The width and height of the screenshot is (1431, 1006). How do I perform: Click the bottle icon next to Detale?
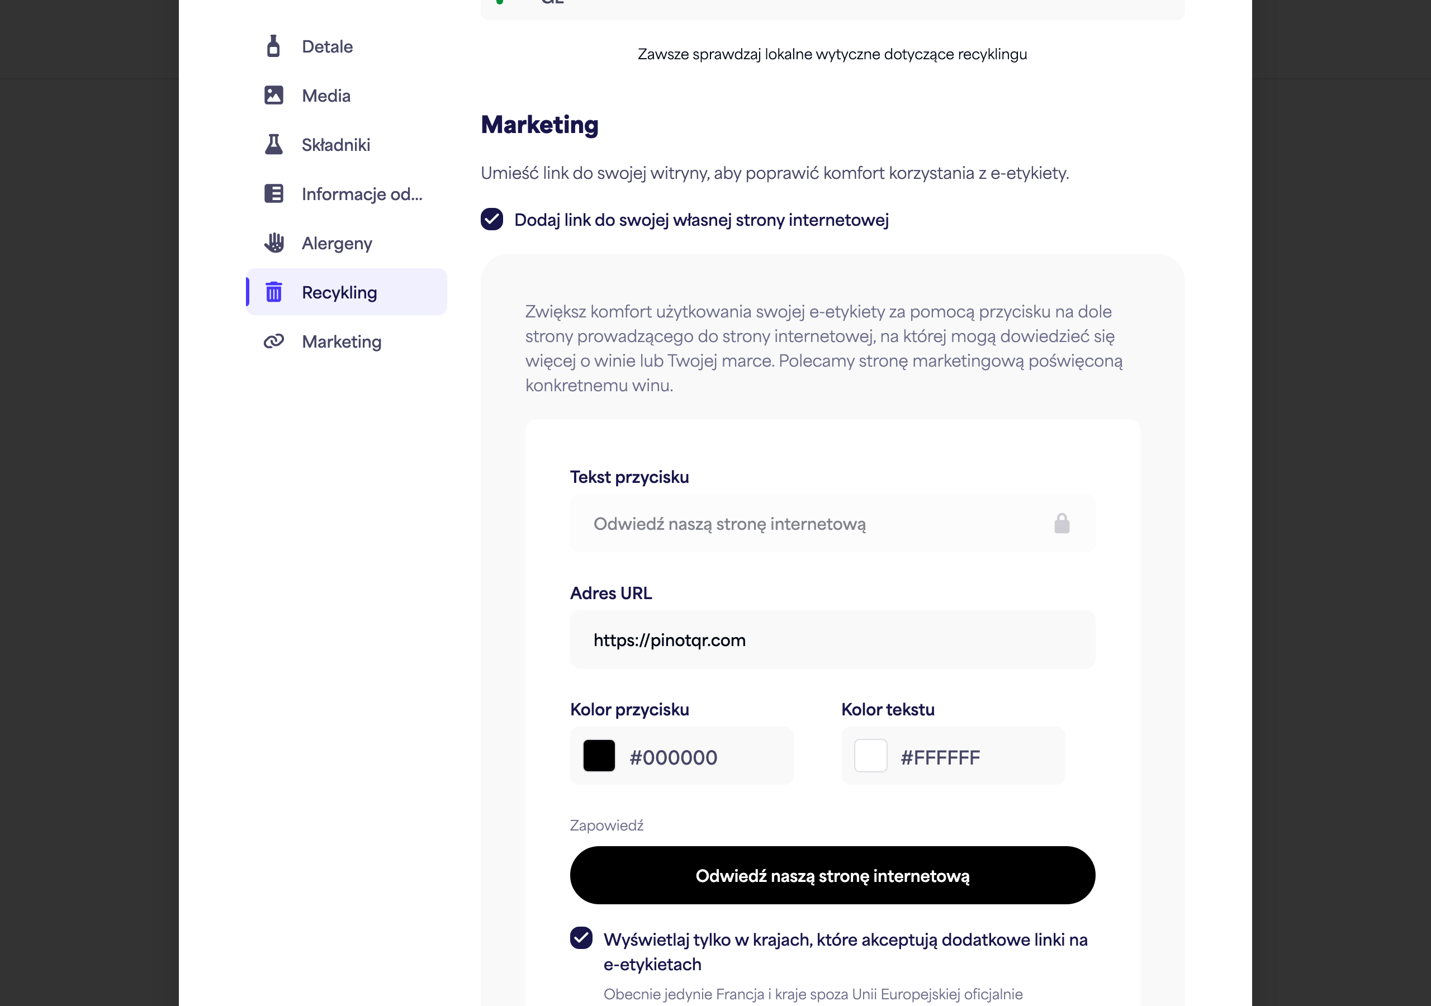(x=273, y=46)
